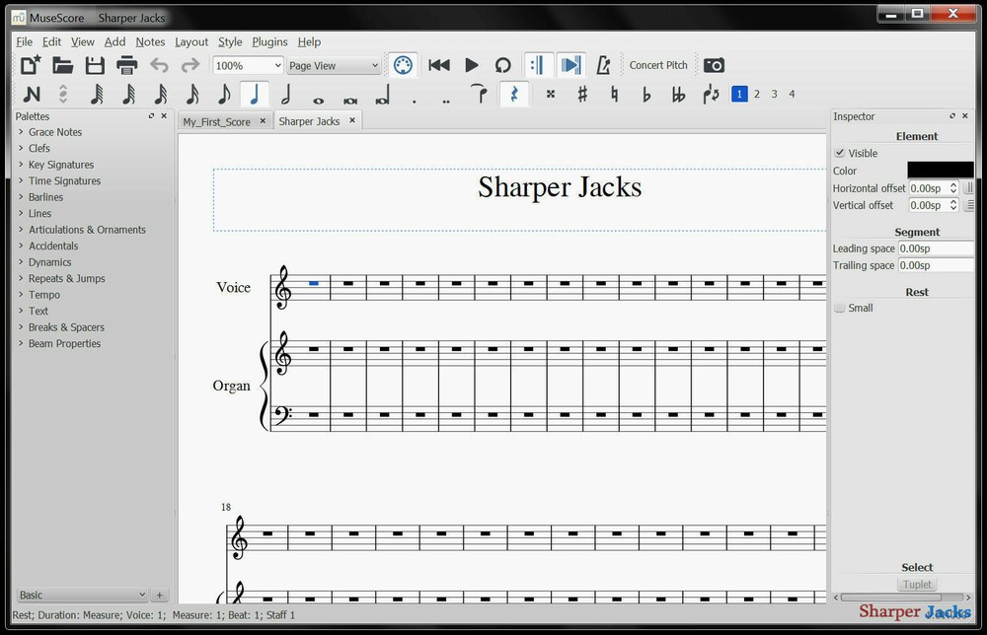Open the Page View dropdown
The image size is (987, 635).
[x=332, y=65]
